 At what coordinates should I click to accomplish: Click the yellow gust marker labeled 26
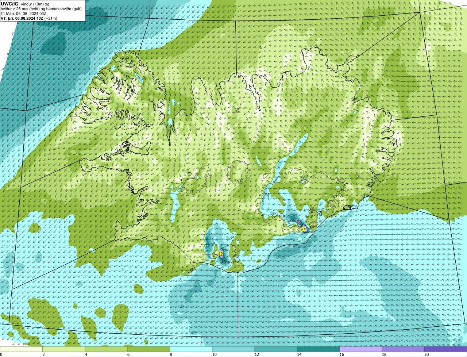[x=304, y=229]
